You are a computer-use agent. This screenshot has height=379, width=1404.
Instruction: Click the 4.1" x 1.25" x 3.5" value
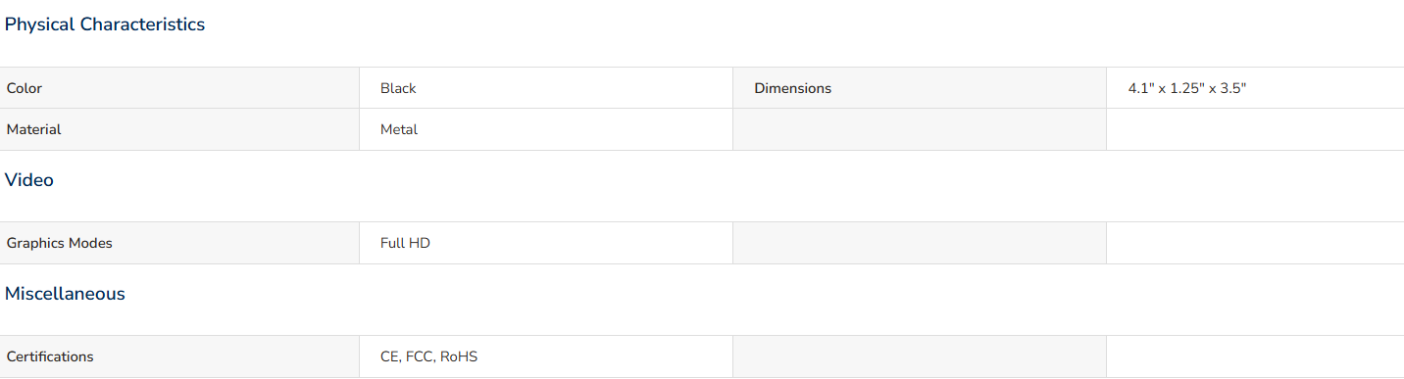point(1186,88)
